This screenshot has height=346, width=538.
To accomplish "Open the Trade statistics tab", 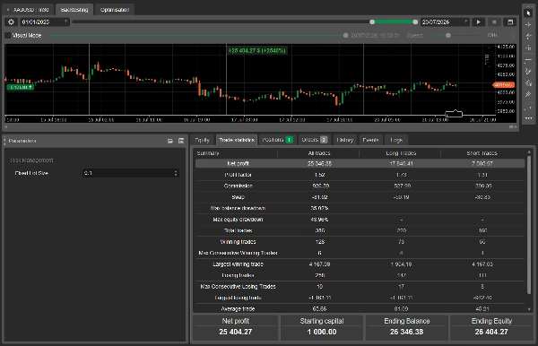I will click(237, 140).
